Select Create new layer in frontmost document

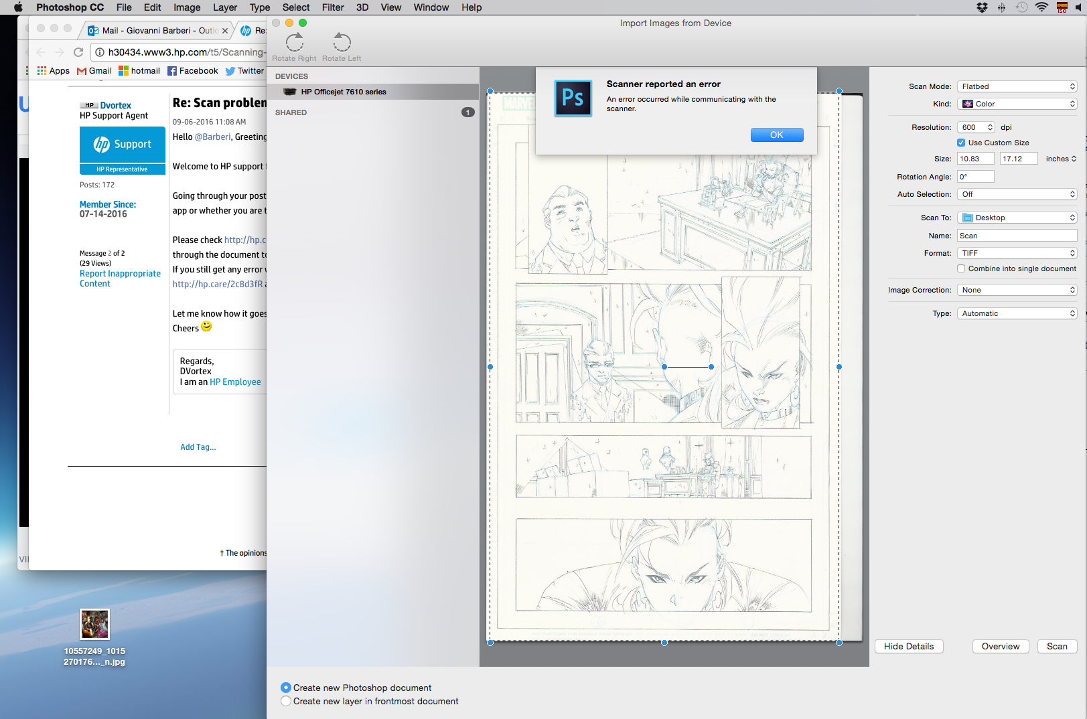pos(286,701)
